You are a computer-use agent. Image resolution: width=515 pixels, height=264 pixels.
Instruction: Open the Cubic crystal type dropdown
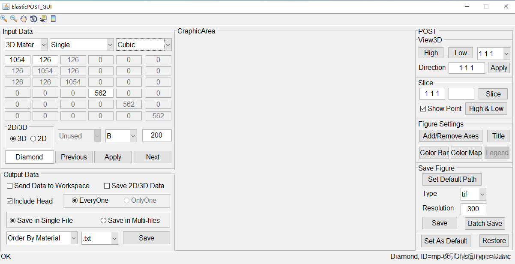[144, 45]
